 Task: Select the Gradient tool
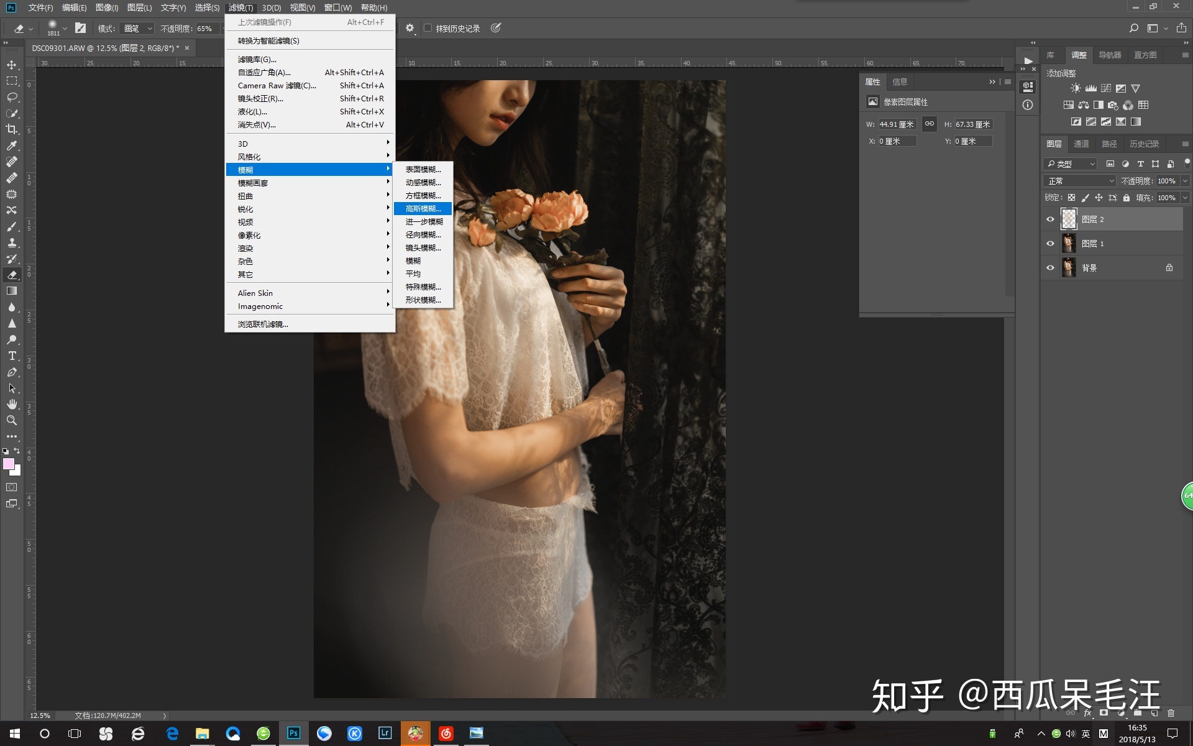[x=12, y=291]
